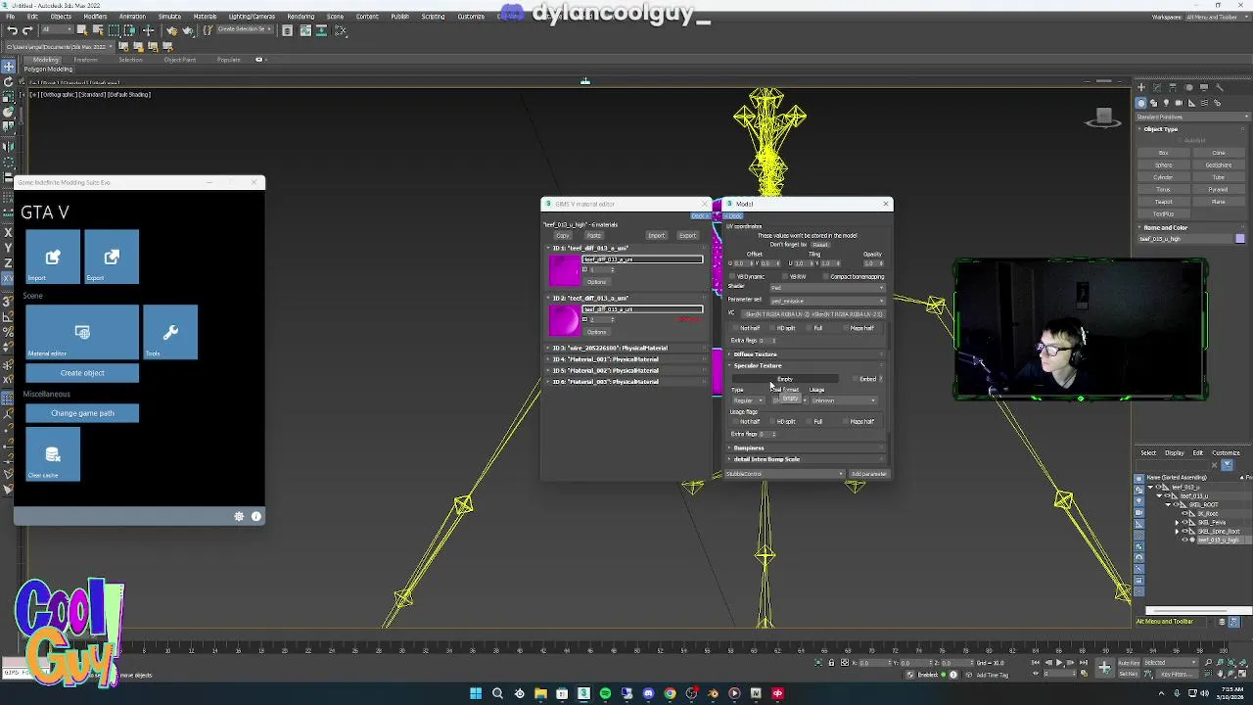Click Export in material editor

pyautogui.click(x=687, y=236)
